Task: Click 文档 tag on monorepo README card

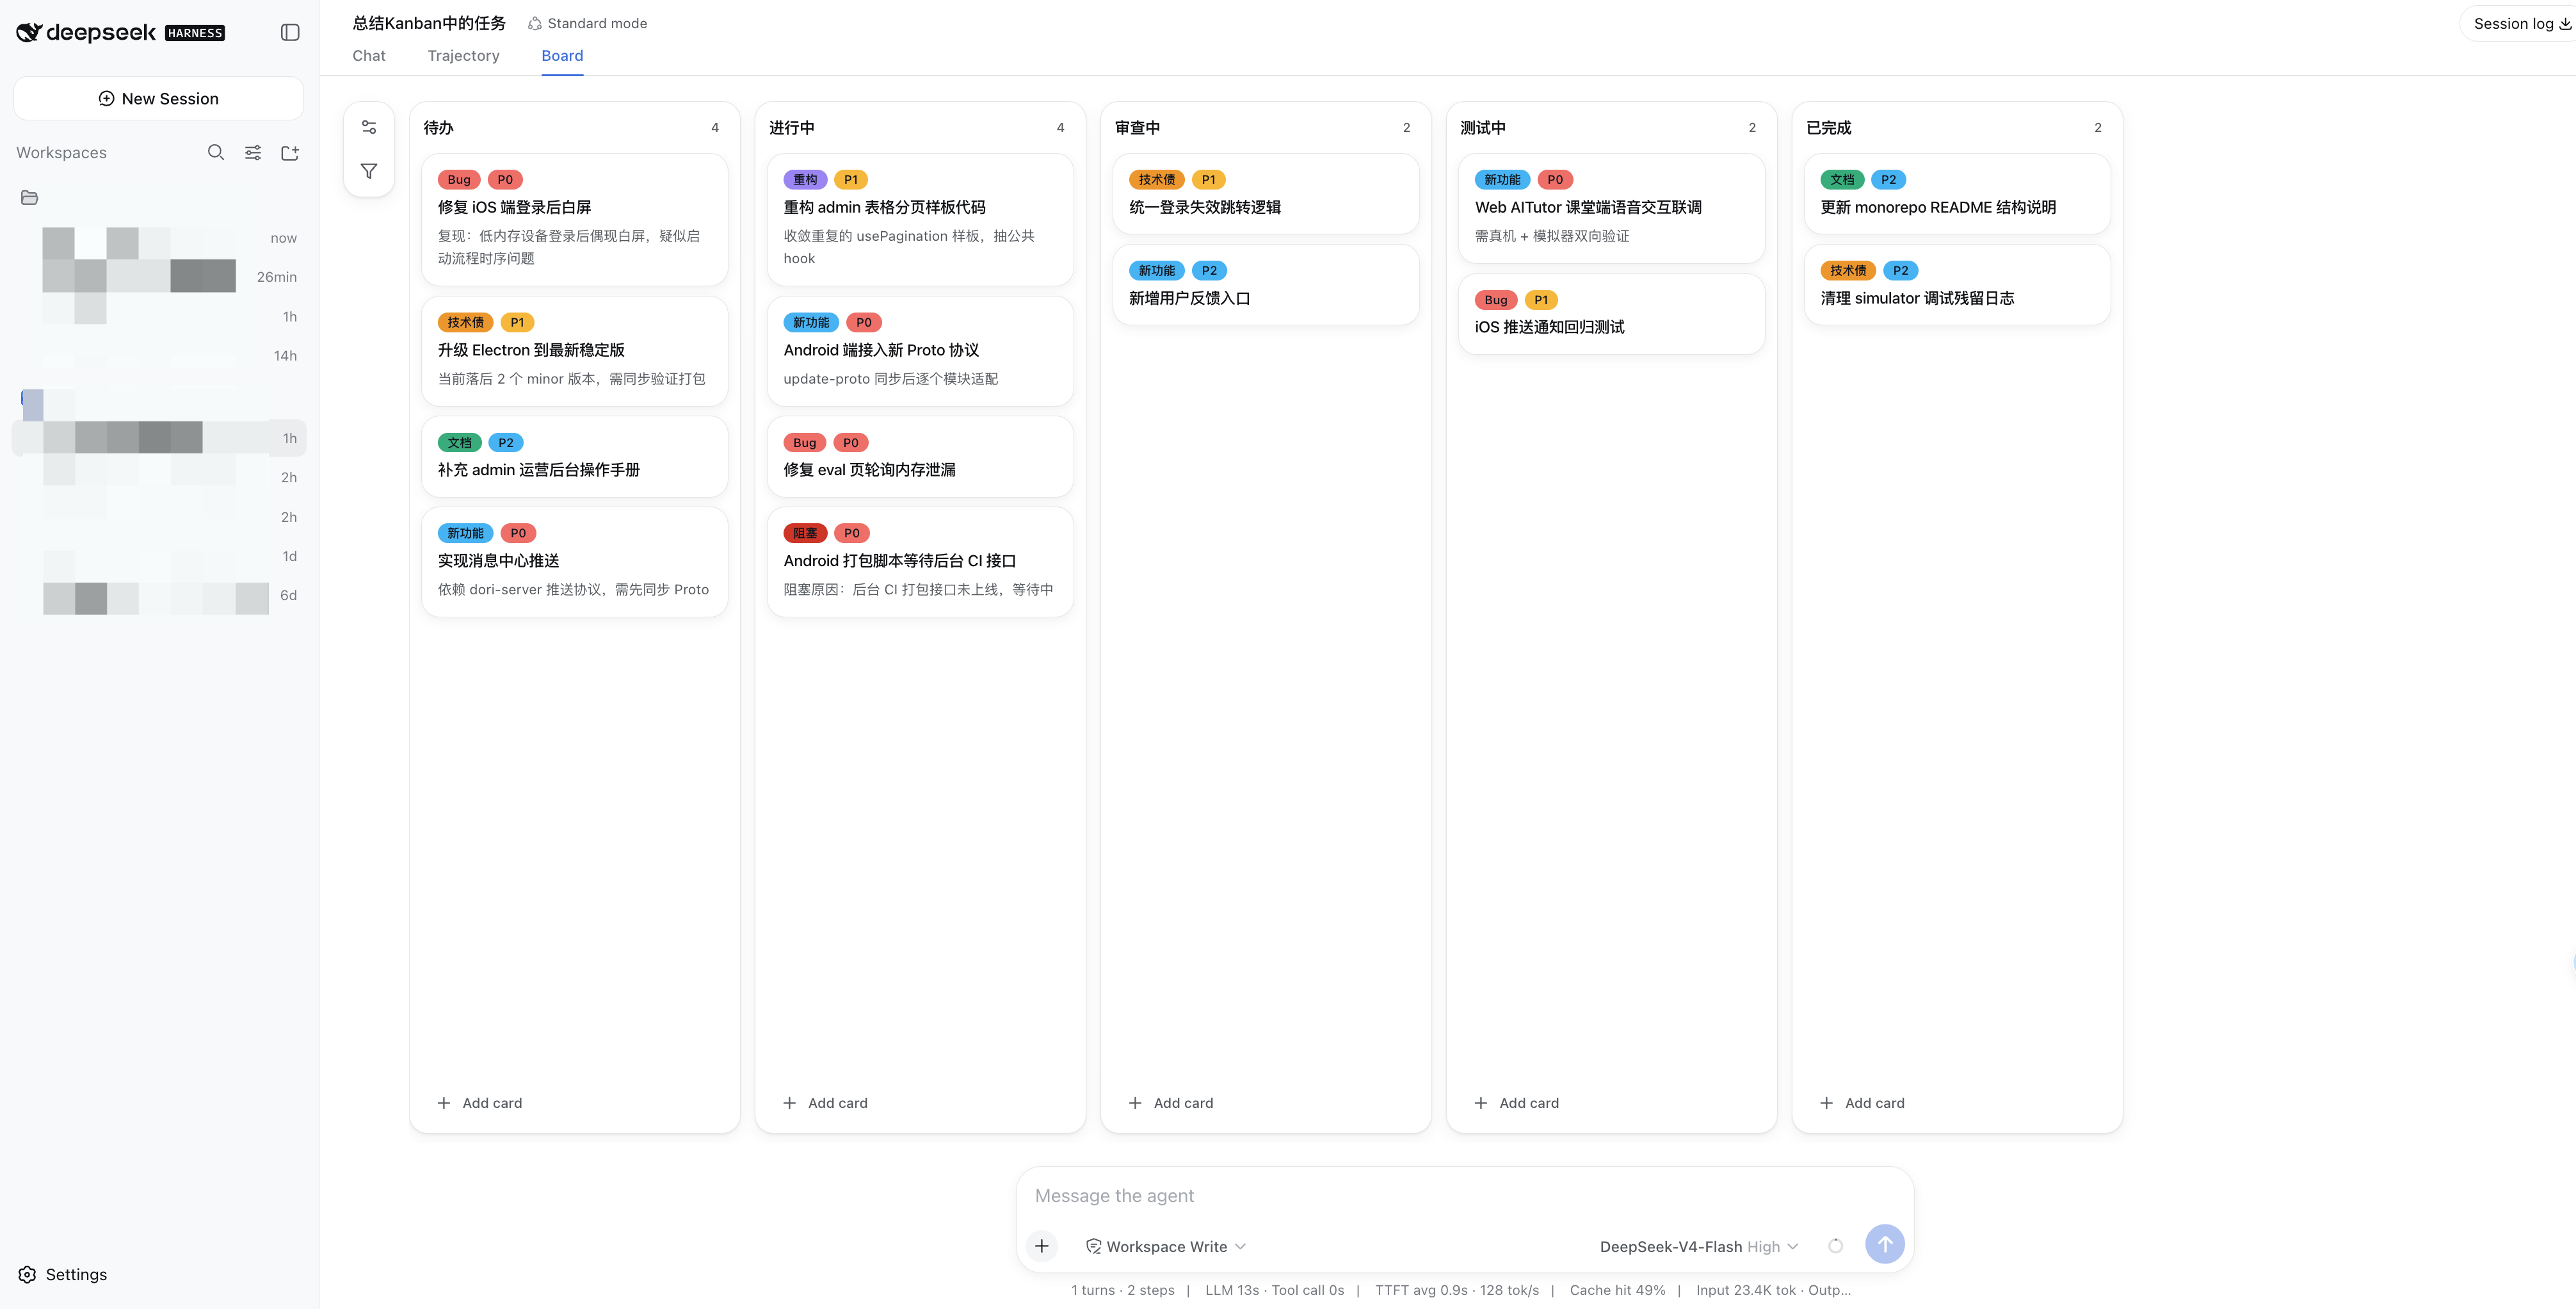Action: point(1842,180)
